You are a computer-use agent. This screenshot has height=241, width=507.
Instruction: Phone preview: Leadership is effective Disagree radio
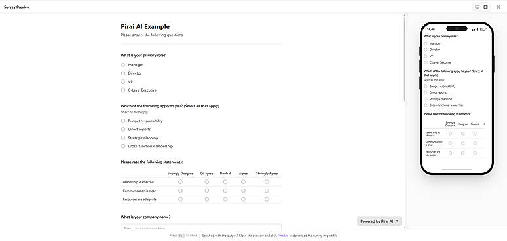[462, 134]
